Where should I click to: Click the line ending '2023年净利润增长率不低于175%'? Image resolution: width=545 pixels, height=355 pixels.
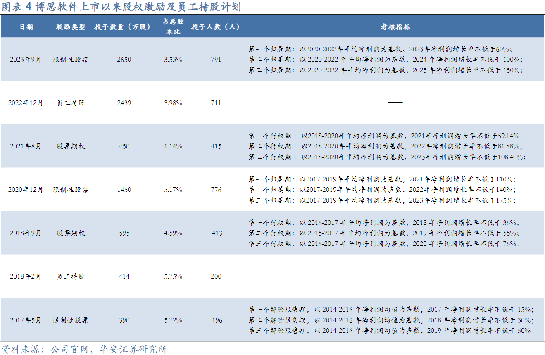point(382,200)
